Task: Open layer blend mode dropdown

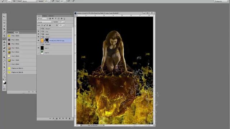Action: click(x=45, y=22)
